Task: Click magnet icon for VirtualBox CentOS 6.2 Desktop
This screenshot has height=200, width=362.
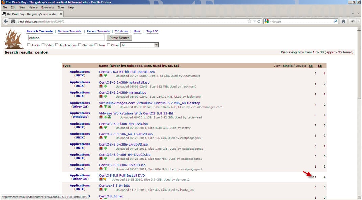Action: tap(101, 107)
